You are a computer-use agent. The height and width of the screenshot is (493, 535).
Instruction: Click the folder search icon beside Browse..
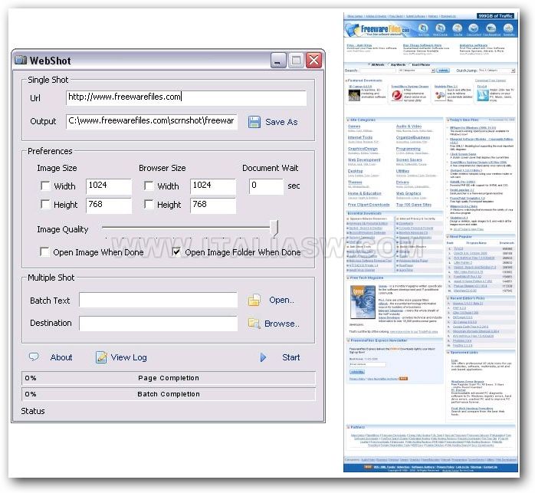[254, 324]
